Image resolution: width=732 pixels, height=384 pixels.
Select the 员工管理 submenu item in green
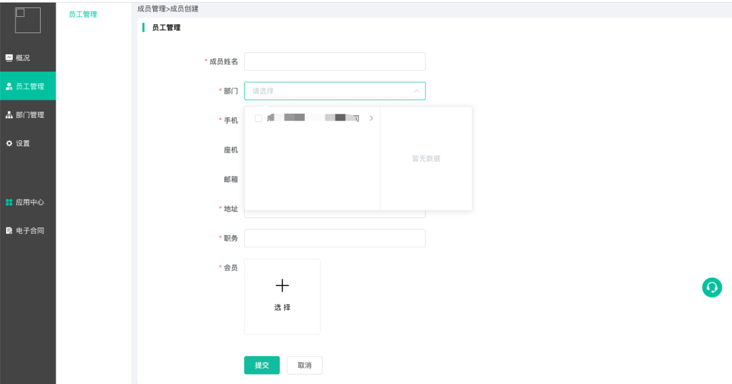(x=83, y=14)
